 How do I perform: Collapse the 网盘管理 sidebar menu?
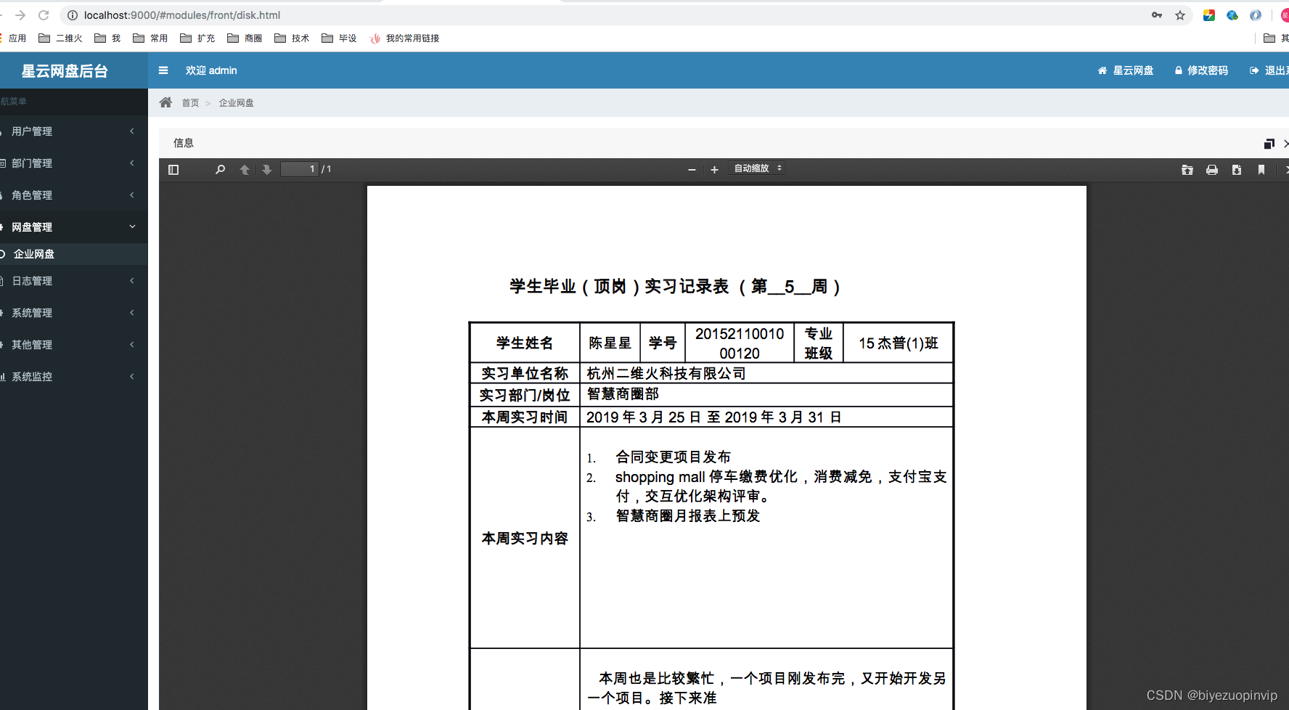[x=74, y=227]
